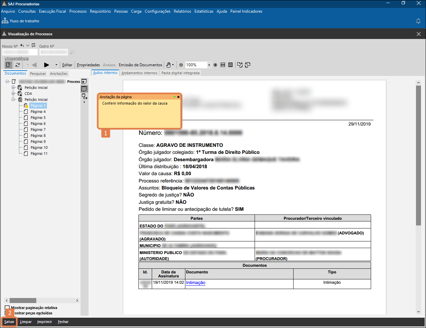Toggle Mostrar peças excluídas checkbox

click(x=7, y=313)
